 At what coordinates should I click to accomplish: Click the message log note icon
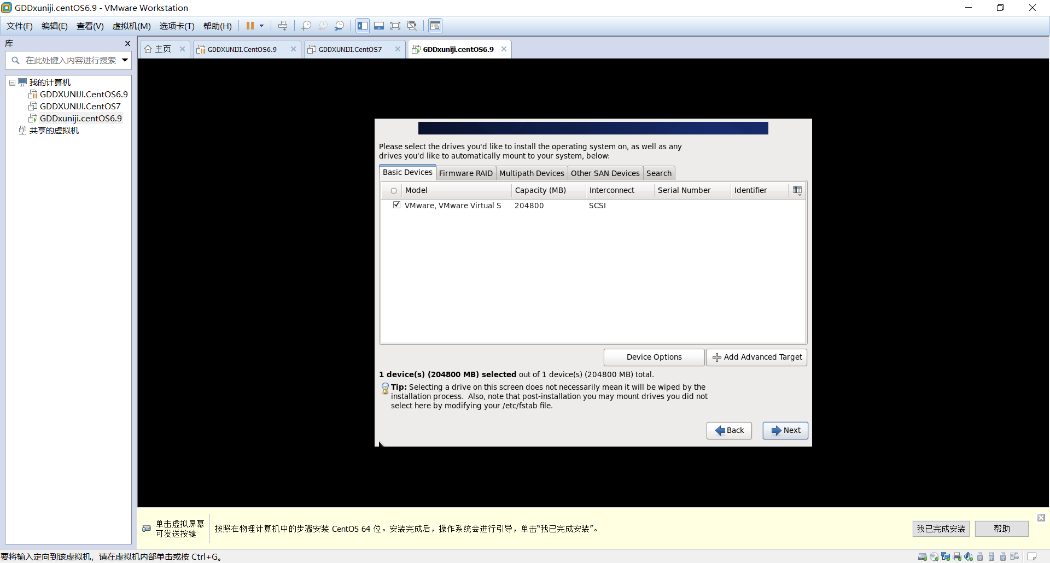click(x=1032, y=556)
